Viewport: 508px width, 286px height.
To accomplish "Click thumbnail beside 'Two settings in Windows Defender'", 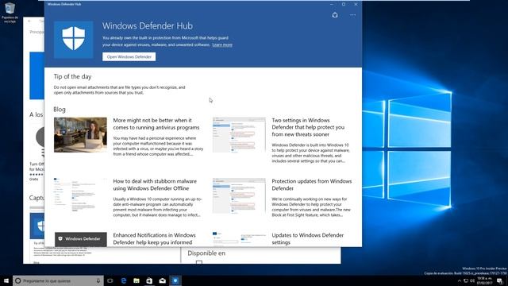I will [x=239, y=134].
